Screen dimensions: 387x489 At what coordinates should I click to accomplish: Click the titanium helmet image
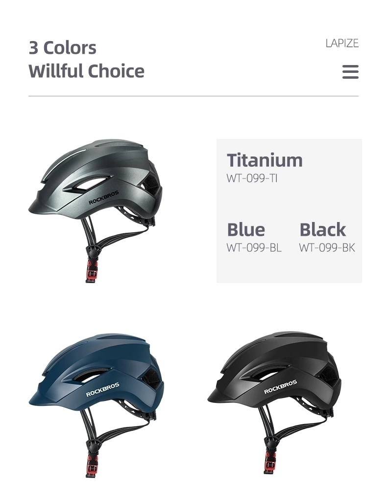pos(95,211)
